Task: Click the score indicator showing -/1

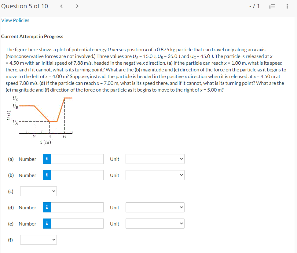Action: pyautogui.click(x=255, y=6)
